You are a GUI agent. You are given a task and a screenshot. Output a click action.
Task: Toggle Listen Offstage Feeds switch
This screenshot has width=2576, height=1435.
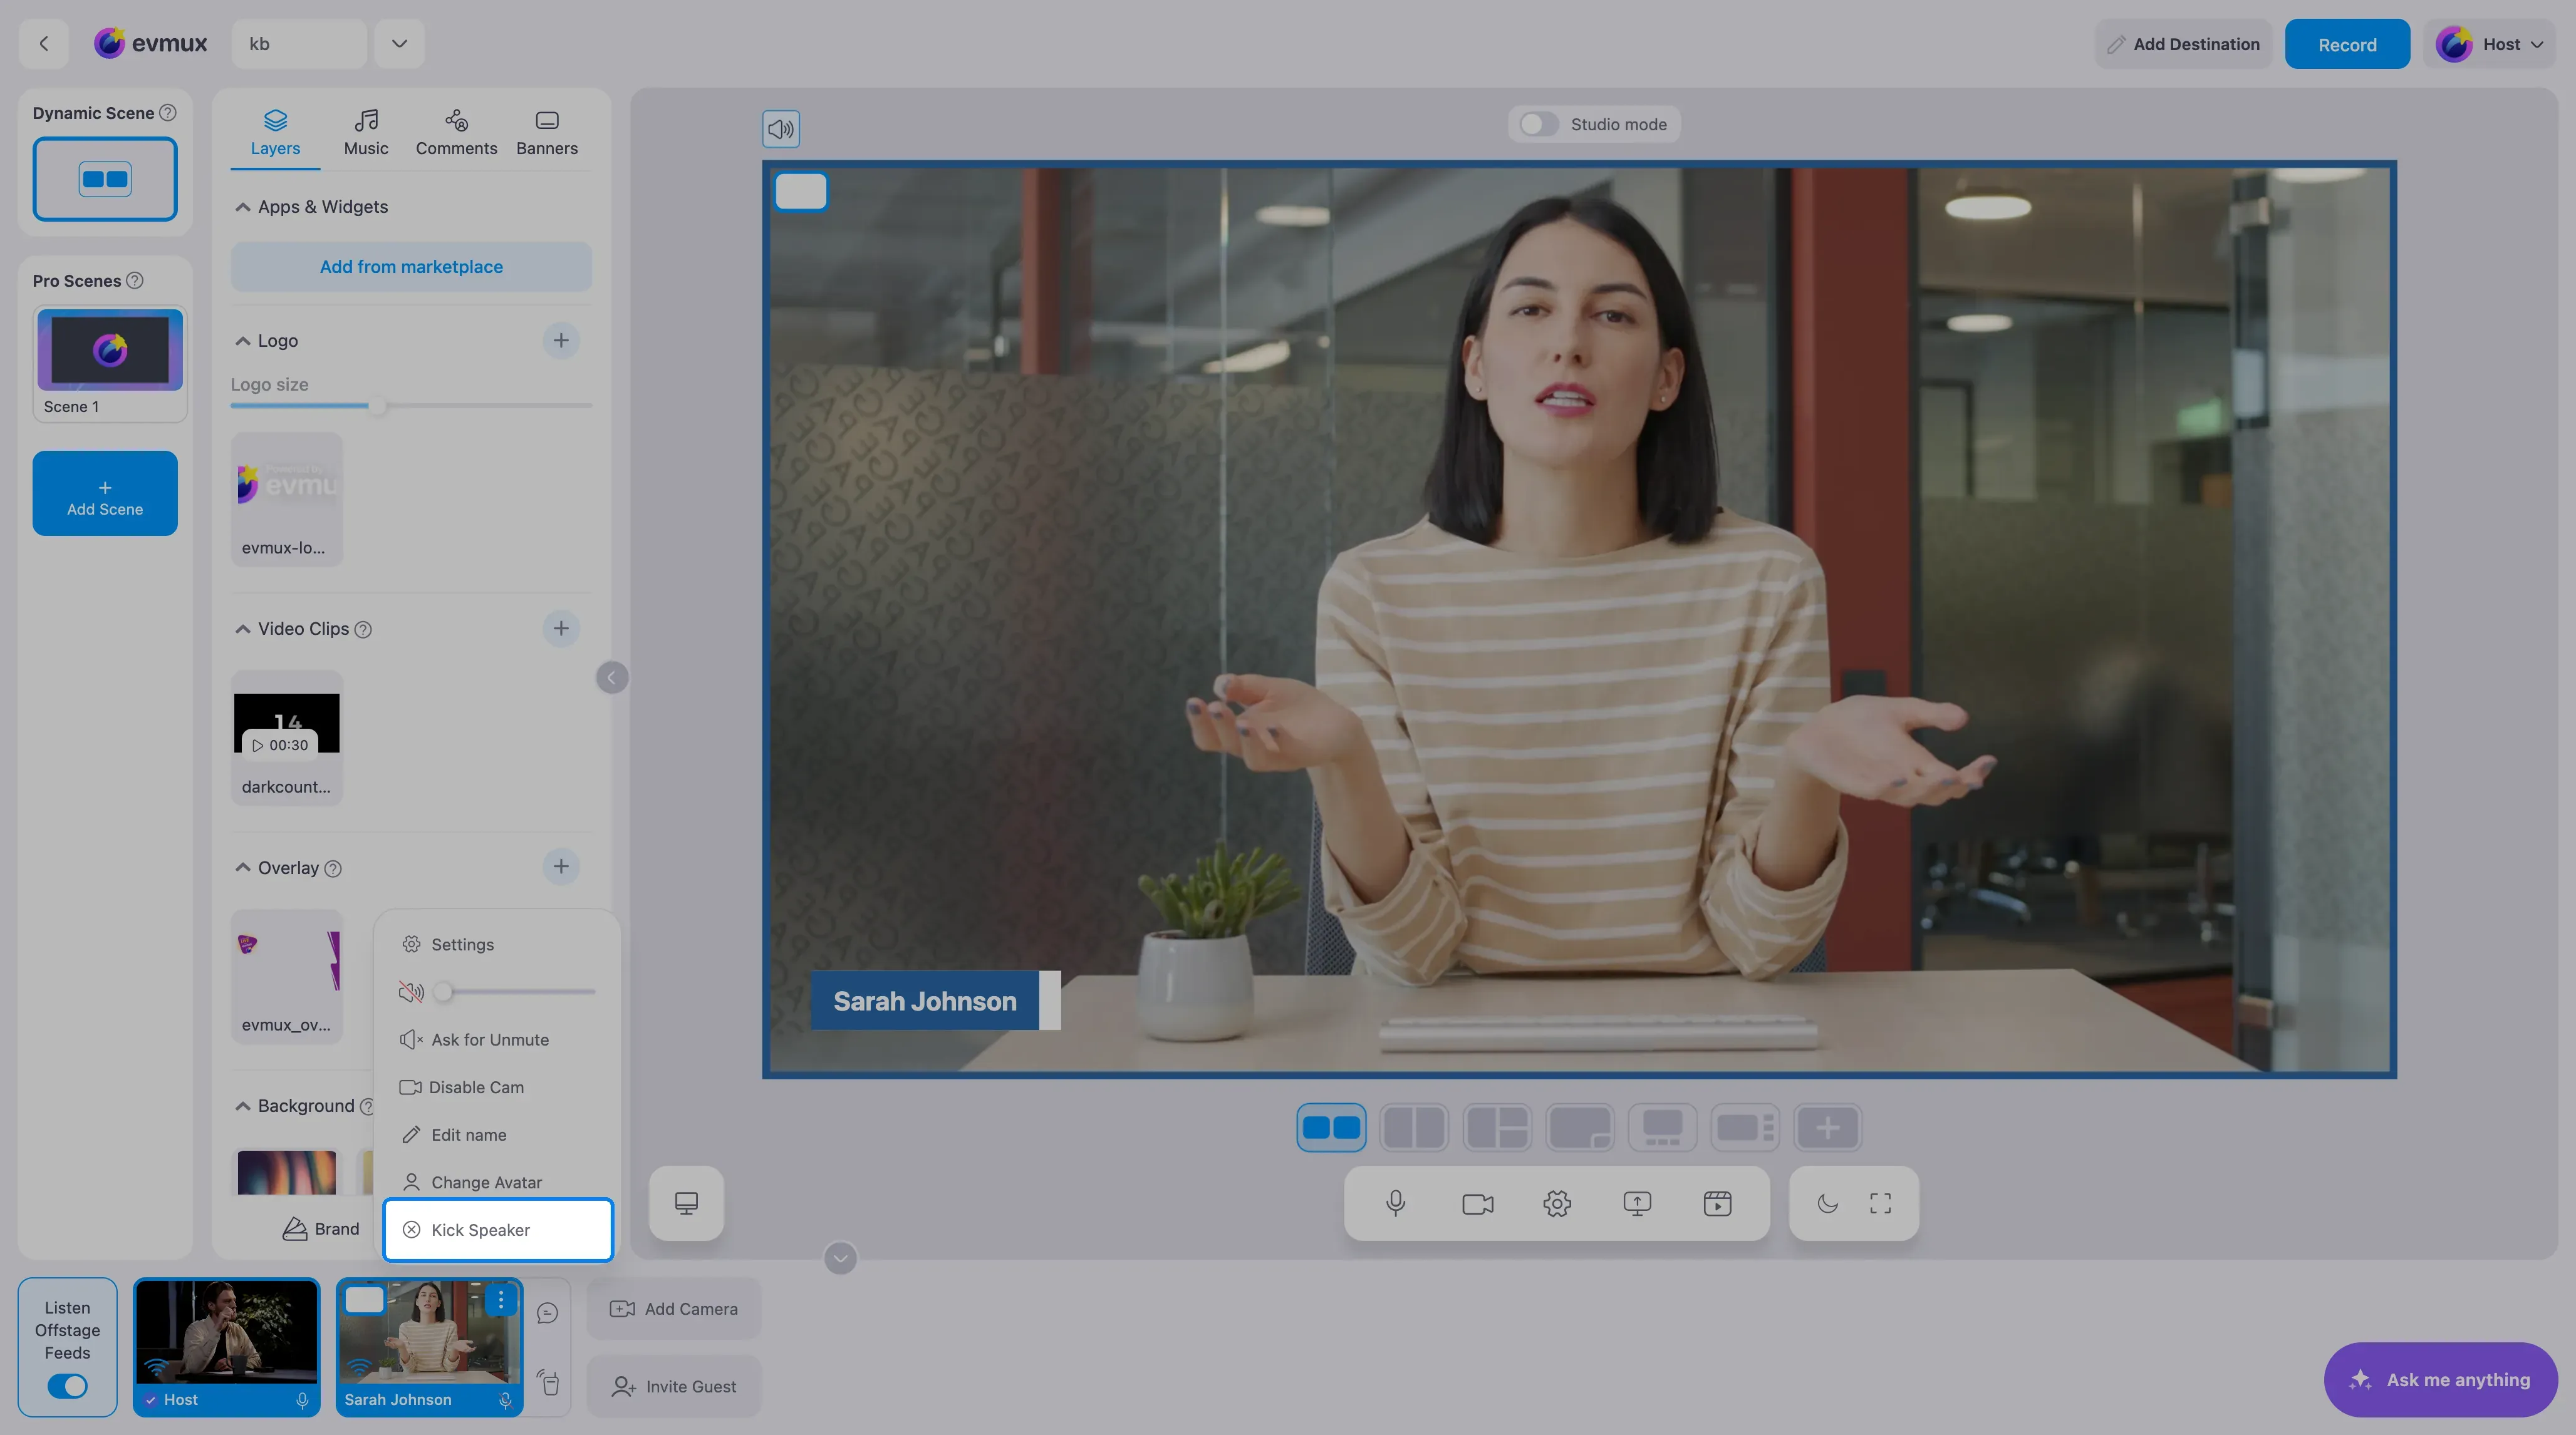point(67,1386)
